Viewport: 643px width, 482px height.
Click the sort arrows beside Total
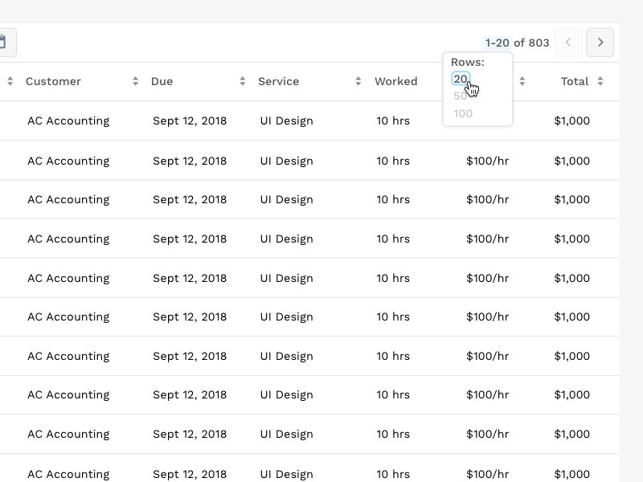(x=600, y=81)
